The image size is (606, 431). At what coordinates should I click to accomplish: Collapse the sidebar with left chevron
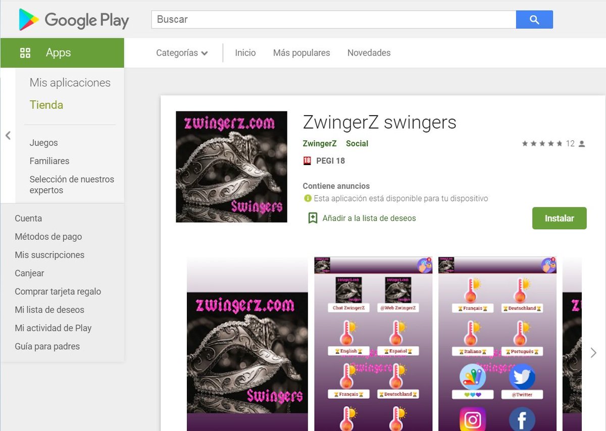(8, 135)
